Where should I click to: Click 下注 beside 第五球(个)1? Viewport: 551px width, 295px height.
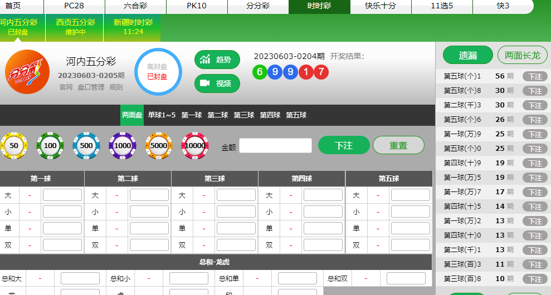[x=535, y=76]
